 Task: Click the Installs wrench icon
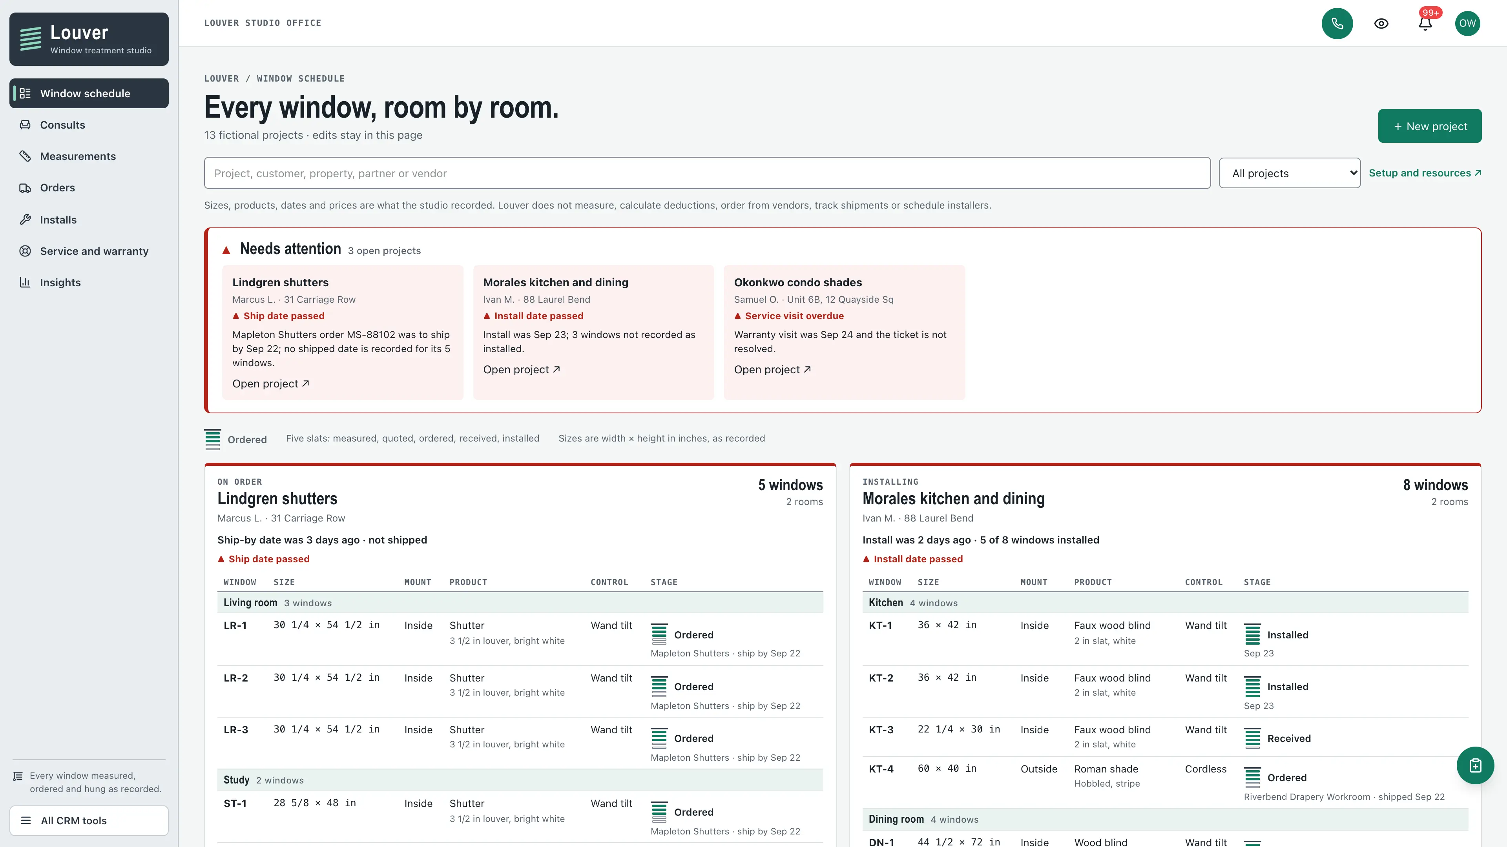tap(25, 220)
